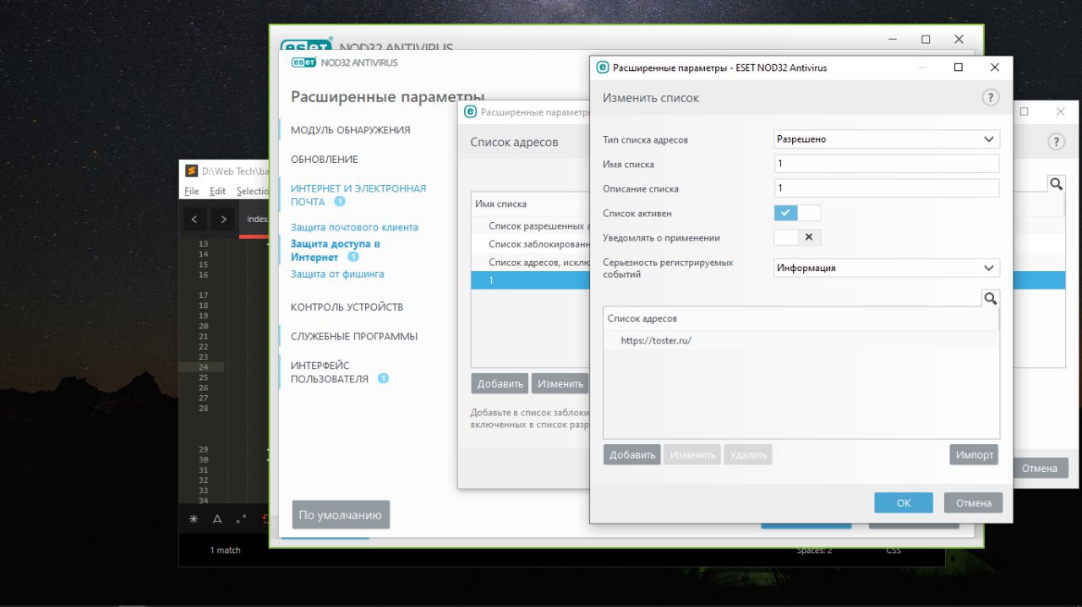This screenshot has height=607, width=1082.
Task: Click Изменить below the URL address table
Action: tap(692, 455)
